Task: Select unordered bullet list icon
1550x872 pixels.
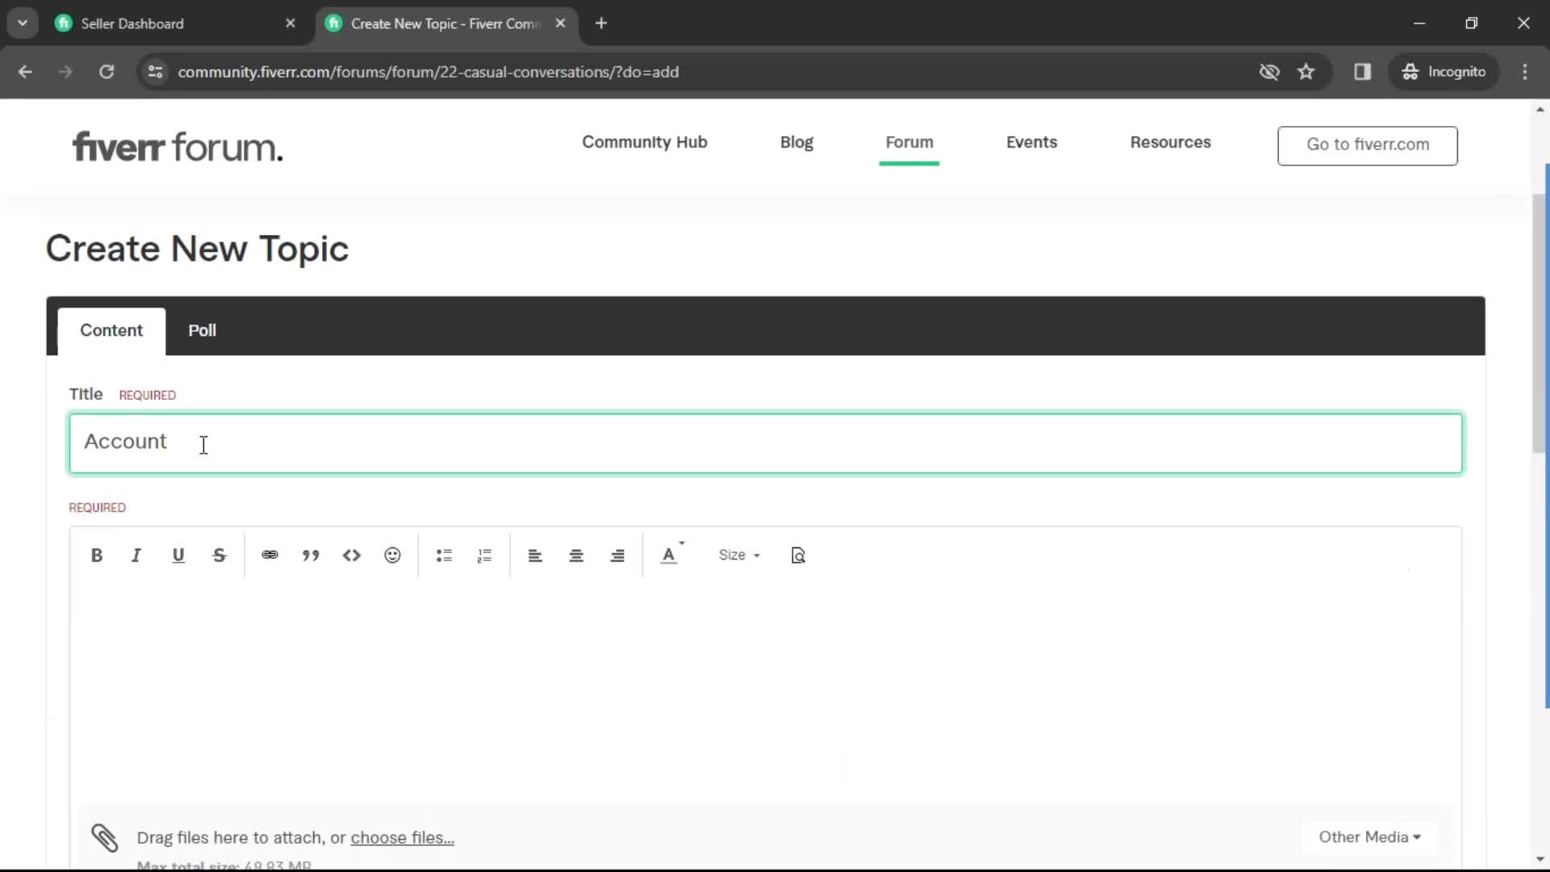Action: [444, 555]
